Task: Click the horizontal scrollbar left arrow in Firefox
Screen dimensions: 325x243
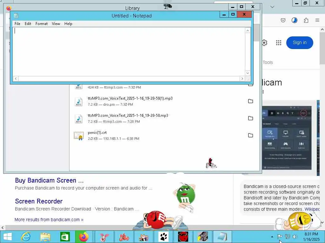Action: pyautogui.click(x=3, y=227)
